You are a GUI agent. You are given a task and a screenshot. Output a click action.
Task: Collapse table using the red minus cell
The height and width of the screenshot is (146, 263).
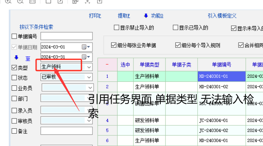pos(107,65)
